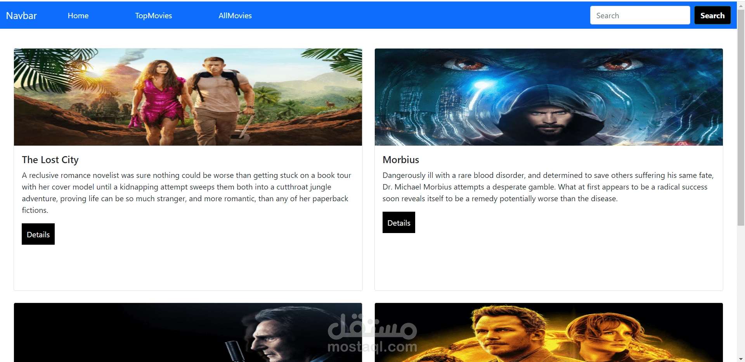This screenshot has height=362, width=745.
Task: Open The Lost City poster image
Action: tap(188, 97)
